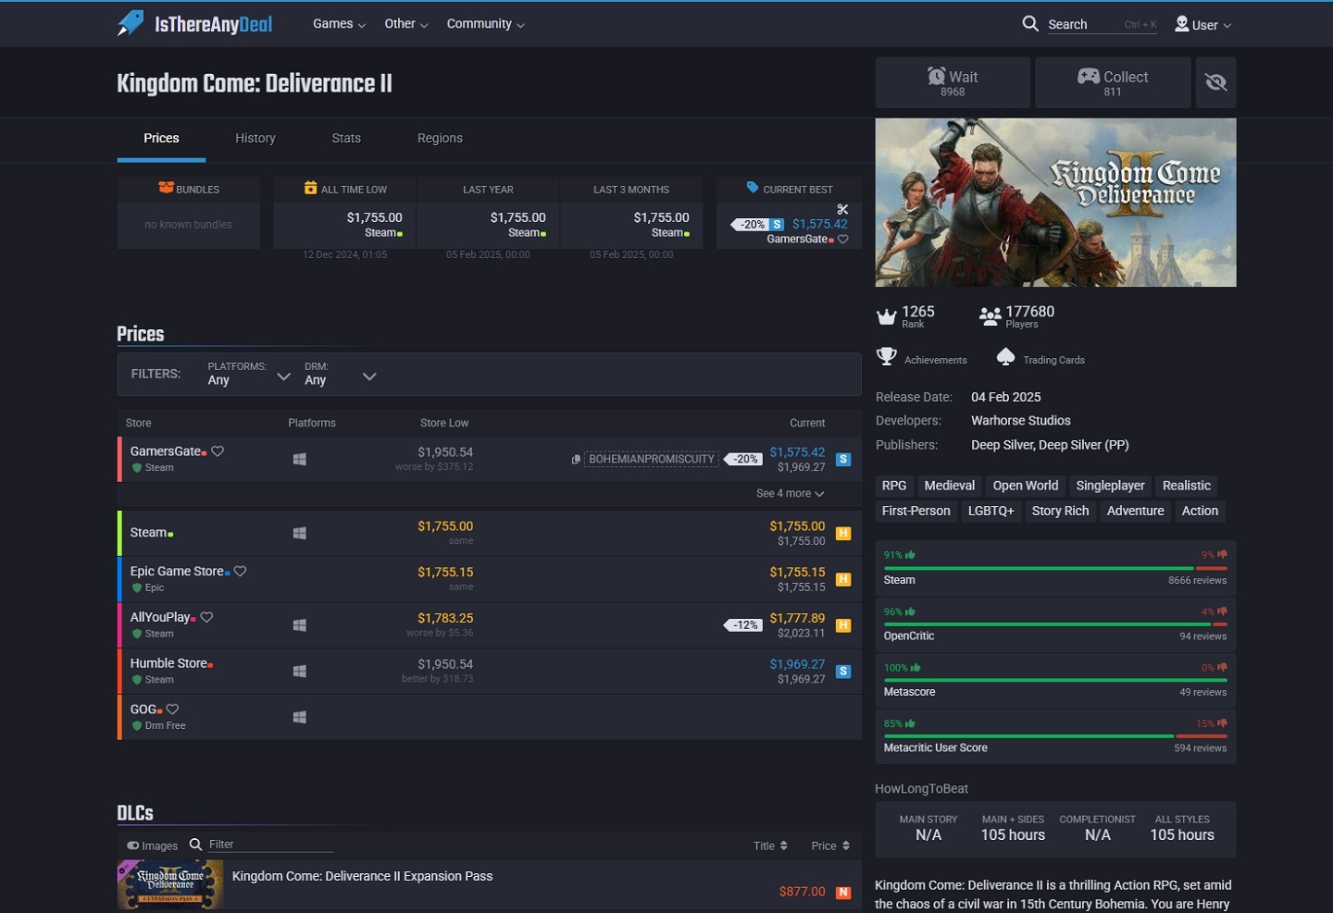The image size is (1333, 913).
Task: Open AllYouPlay store link
Action: (x=160, y=617)
